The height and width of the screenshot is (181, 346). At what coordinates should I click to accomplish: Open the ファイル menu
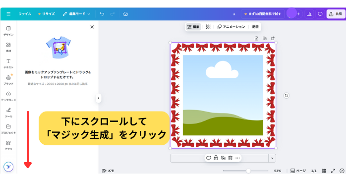click(25, 14)
